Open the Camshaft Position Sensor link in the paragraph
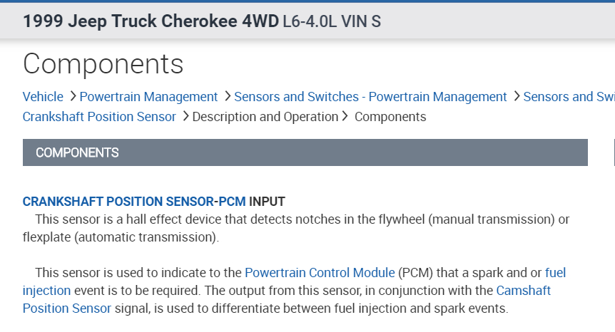 click(67, 308)
